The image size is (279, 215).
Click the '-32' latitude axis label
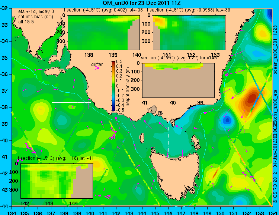4,8
